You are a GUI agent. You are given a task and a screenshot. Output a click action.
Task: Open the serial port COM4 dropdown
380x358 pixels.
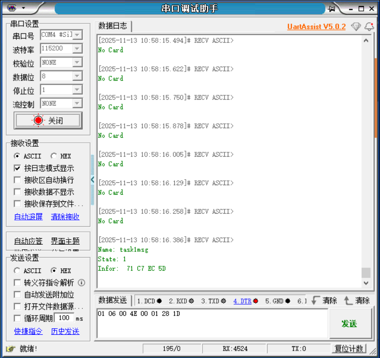77,35
